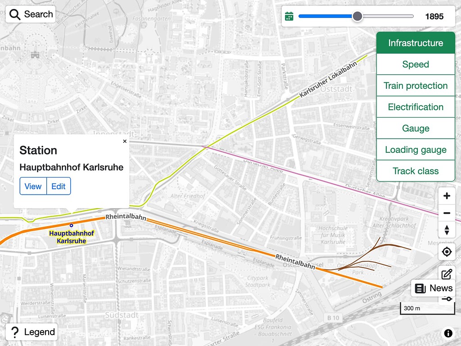
Task: Click the up-down arrows map control icon
Action: (447, 230)
